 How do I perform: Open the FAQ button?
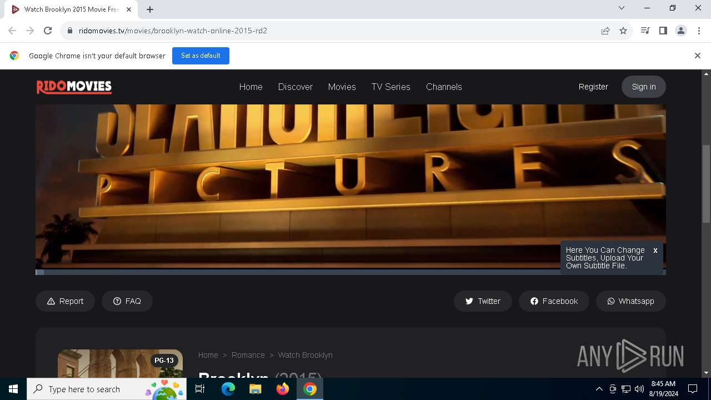point(127,301)
